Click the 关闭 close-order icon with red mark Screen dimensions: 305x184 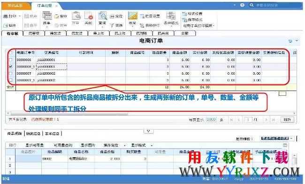tap(89, 15)
